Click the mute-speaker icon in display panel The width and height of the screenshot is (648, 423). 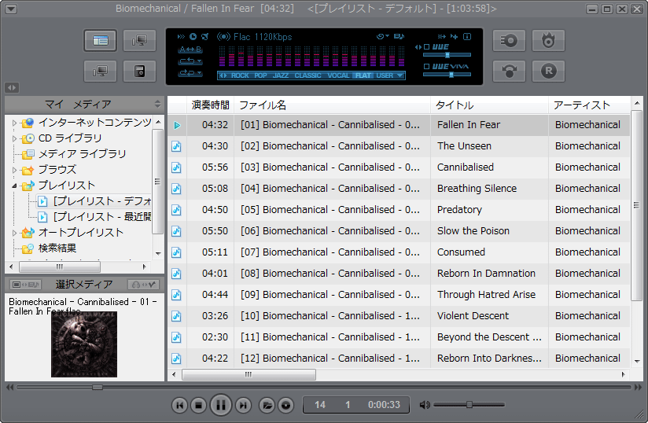204,37
